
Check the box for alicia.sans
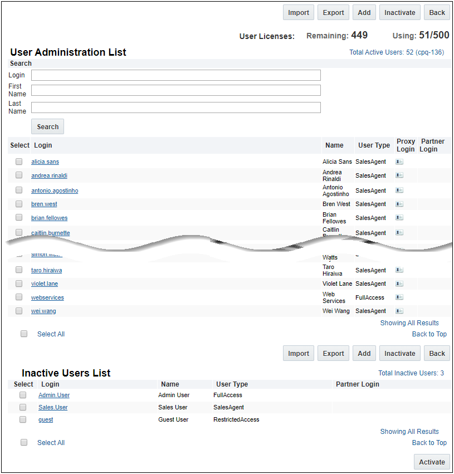[19, 162]
